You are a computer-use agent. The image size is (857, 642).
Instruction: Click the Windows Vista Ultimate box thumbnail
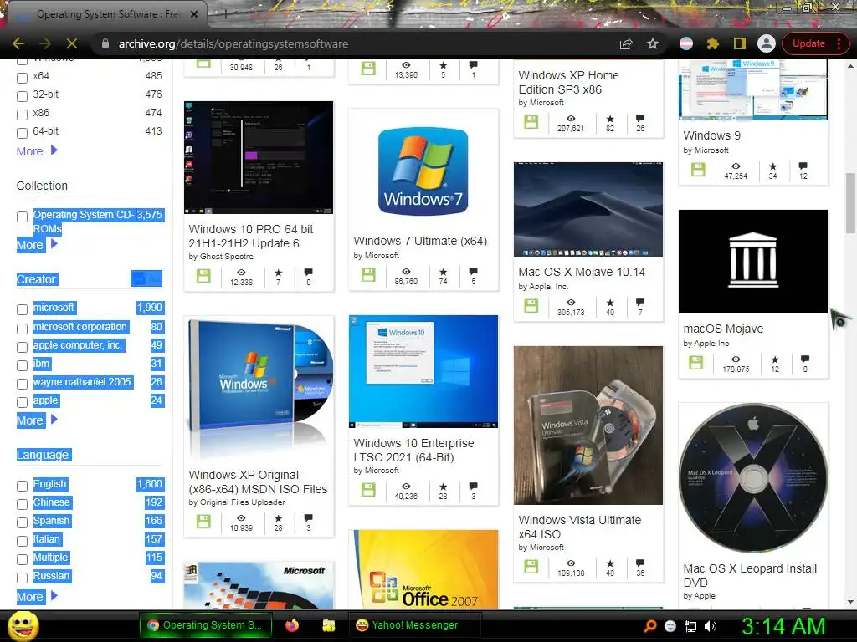588,425
